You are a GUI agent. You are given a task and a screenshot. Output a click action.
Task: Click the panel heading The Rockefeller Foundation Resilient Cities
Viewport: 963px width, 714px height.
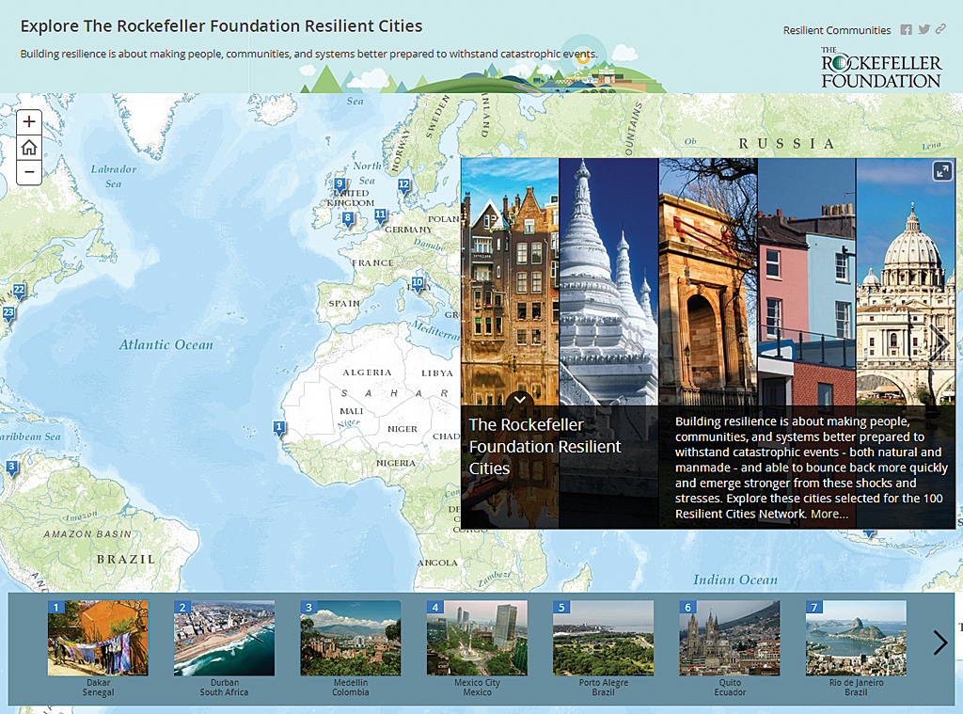545,446
